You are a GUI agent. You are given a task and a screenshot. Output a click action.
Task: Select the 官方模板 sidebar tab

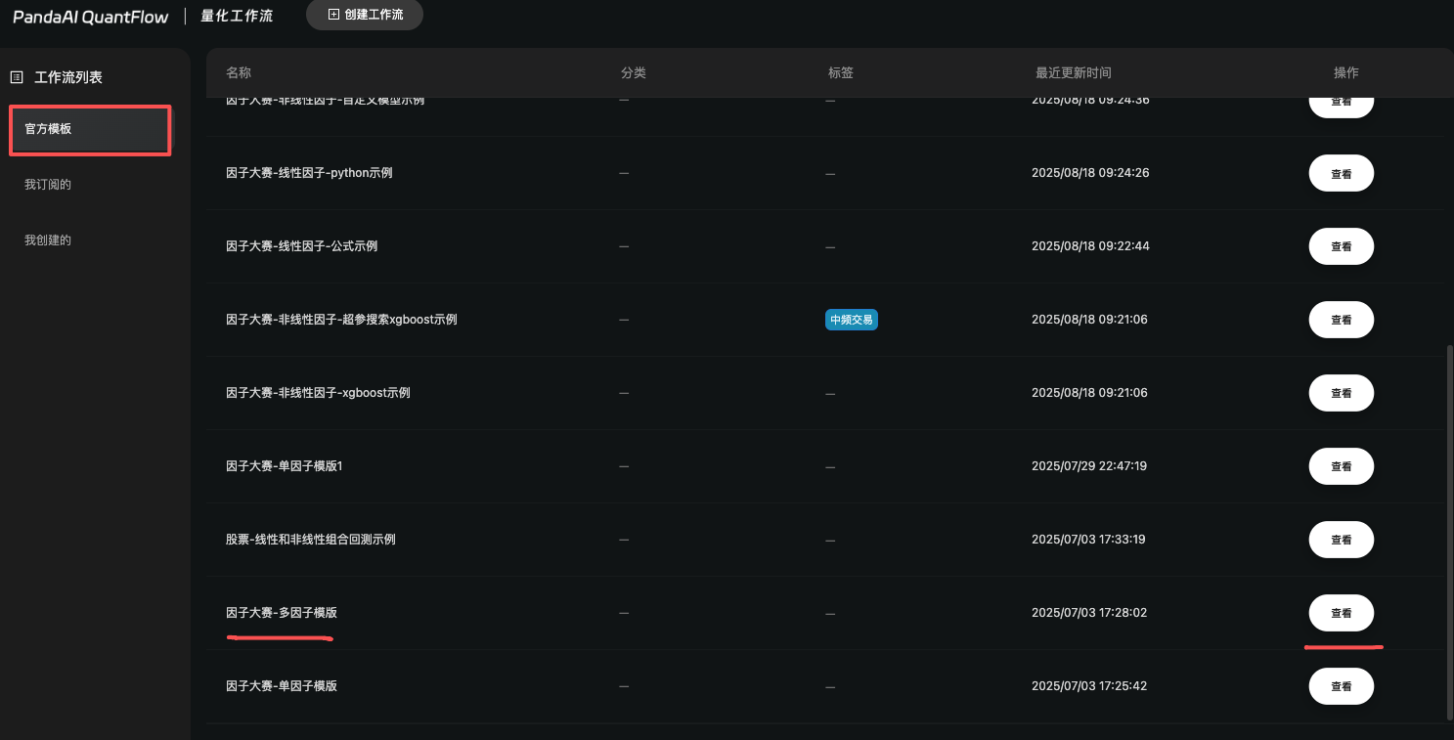tap(90, 129)
